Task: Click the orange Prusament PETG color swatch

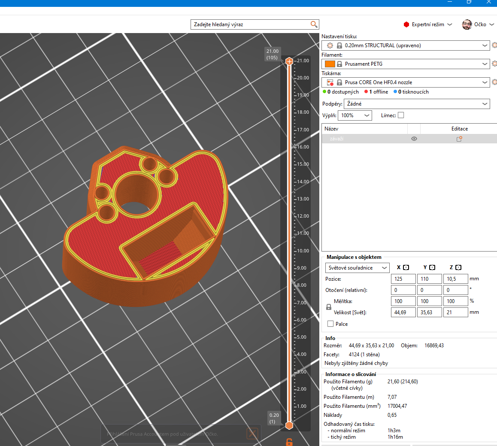Action: 330,64
